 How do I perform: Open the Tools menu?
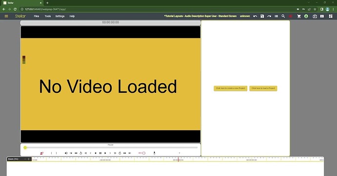point(48,16)
